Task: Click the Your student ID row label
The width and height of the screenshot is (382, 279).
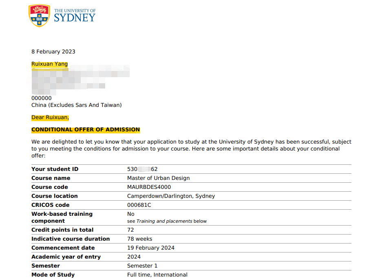Action: click(x=55, y=169)
